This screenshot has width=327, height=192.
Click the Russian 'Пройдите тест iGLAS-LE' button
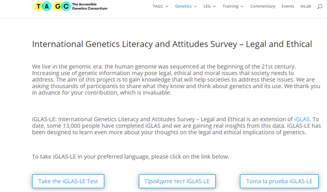click(177, 181)
